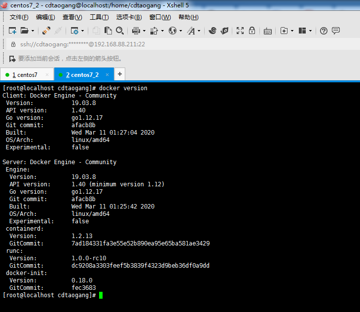360x312 pixels.
Task: Open the session Properties icon
Action: (x=74, y=31)
